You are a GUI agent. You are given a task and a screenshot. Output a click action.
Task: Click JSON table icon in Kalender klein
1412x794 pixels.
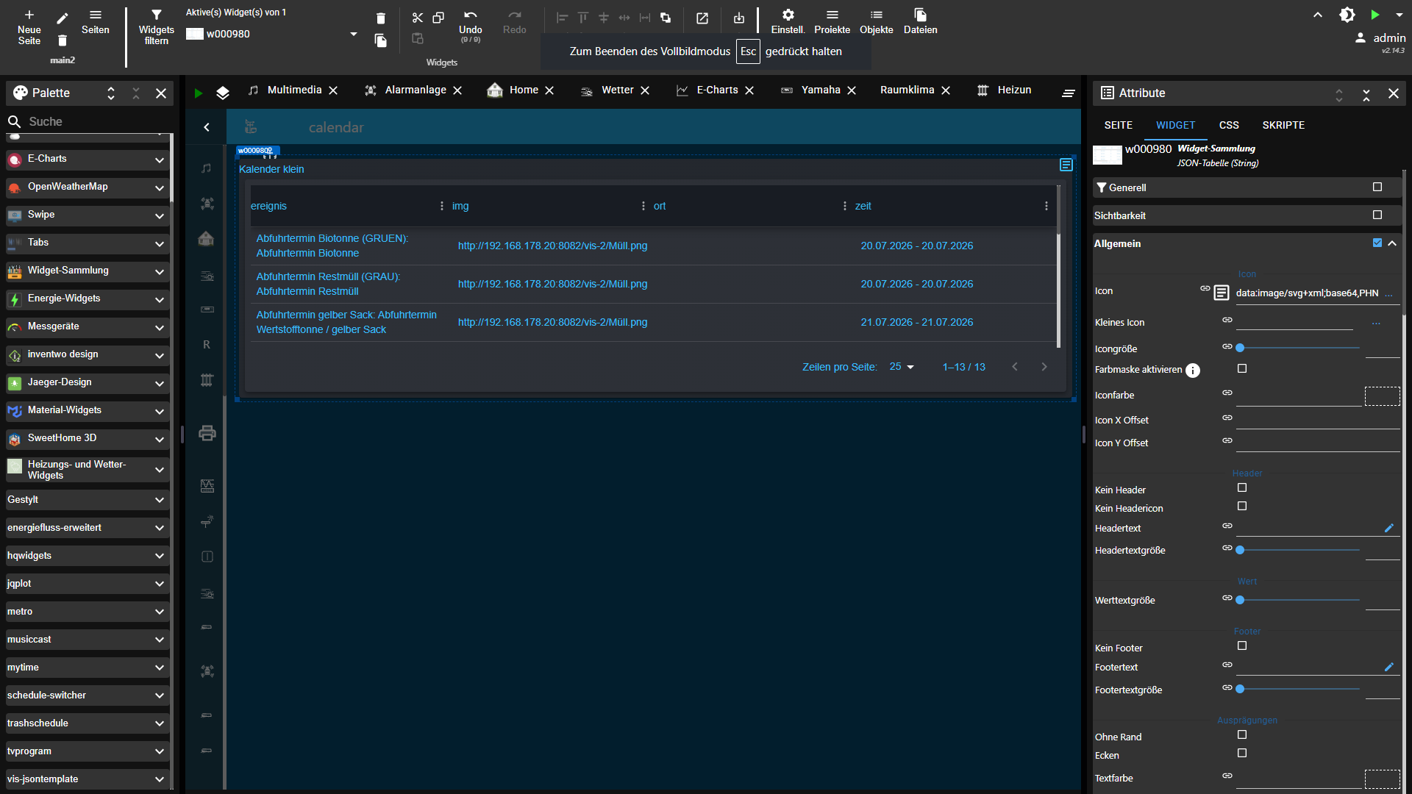pyautogui.click(x=1066, y=165)
